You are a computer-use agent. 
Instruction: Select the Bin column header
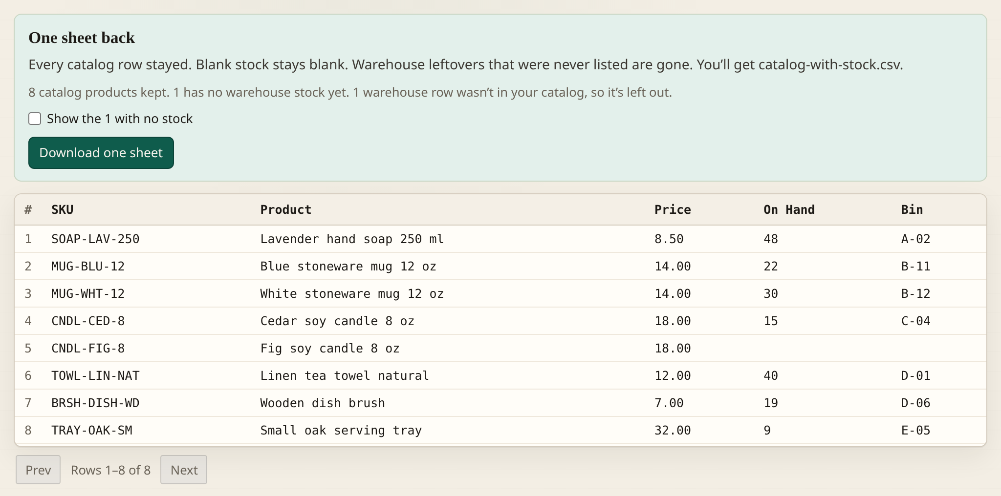click(x=912, y=210)
